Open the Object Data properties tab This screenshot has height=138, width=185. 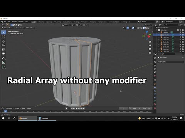[155, 101]
